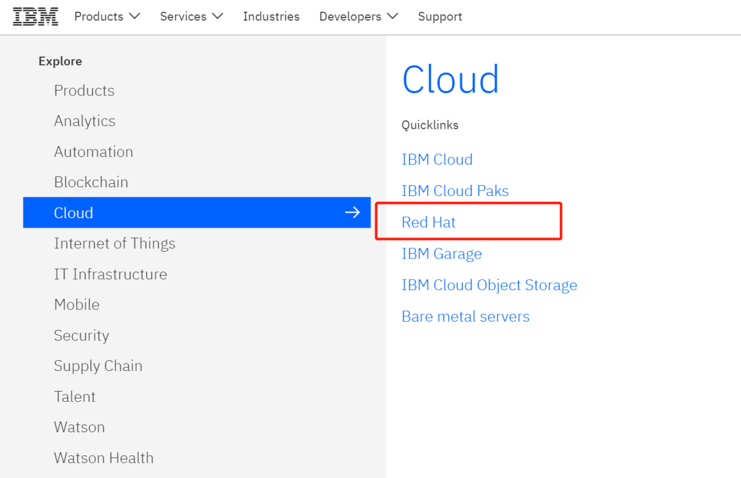
Task: Select Automation in the Explore list
Action: click(93, 152)
